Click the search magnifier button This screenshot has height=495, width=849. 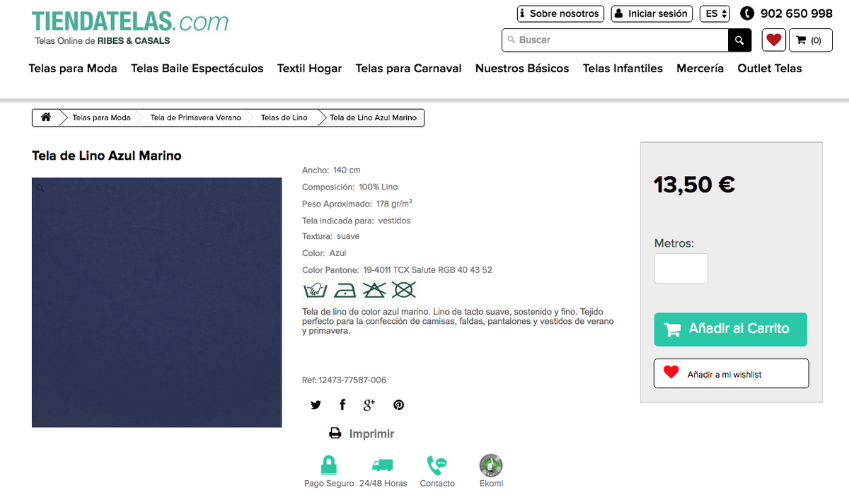[x=739, y=40]
